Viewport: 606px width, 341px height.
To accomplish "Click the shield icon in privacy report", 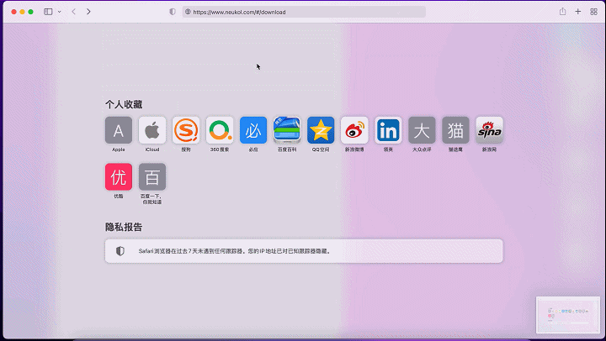I will [x=120, y=251].
